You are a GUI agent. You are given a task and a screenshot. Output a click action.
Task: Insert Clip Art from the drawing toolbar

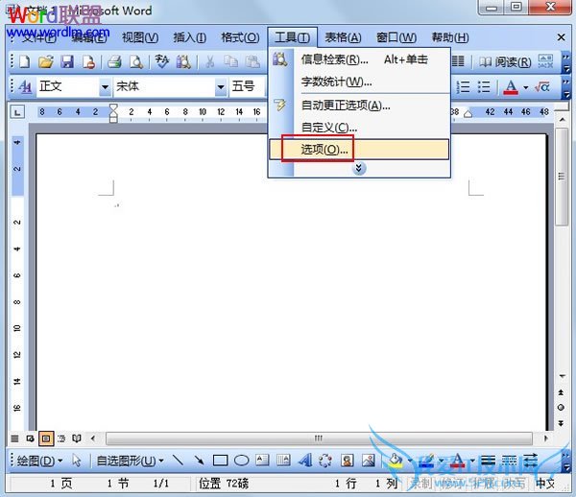[348, 460]
